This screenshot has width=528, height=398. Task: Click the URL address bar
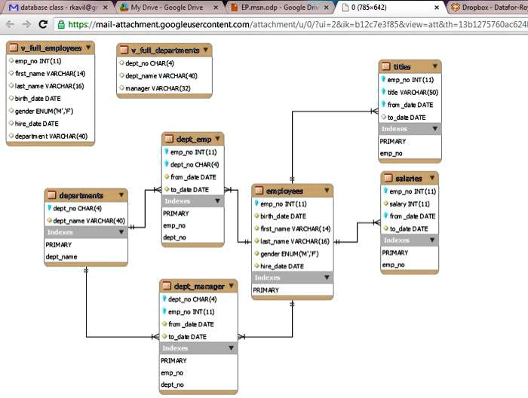click(x=294, y=24)
